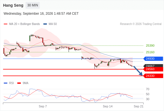164x111 pixels.
Task: Click the 24667 current price tag
Action: click(153, 66)
